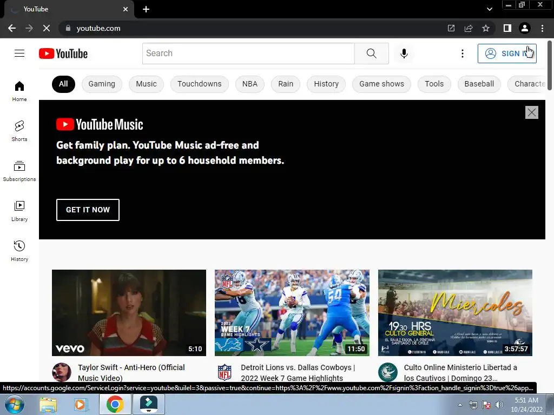Image resolution: width=554 pixels, height=415 pixels.
Task: Open the YouTube hamburger guide menu
Action: pyautogui.click(x=19, y=53)
